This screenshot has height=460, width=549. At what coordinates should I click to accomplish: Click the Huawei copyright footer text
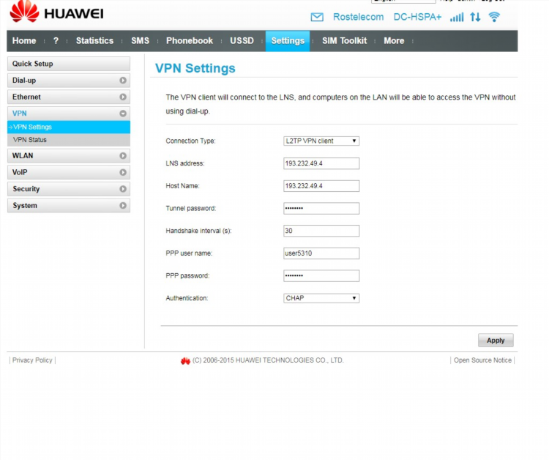[268, 360]
